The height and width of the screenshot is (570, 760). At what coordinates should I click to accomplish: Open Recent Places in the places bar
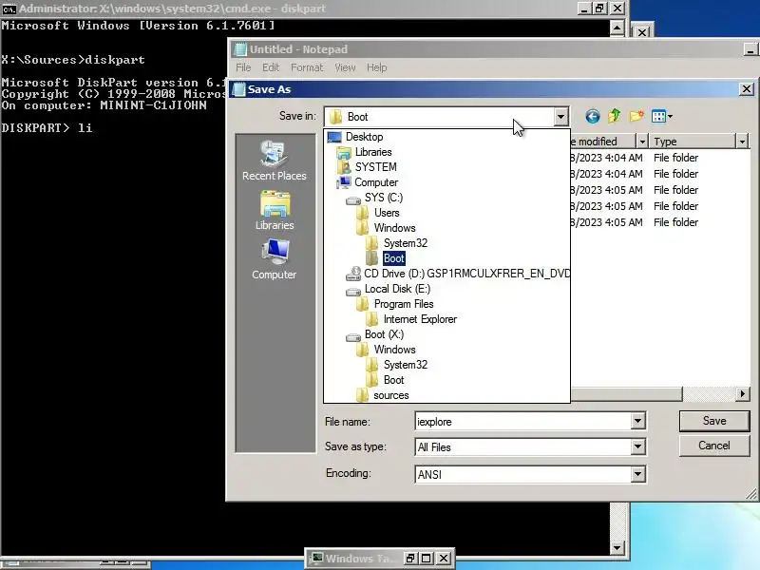[275, 161]
